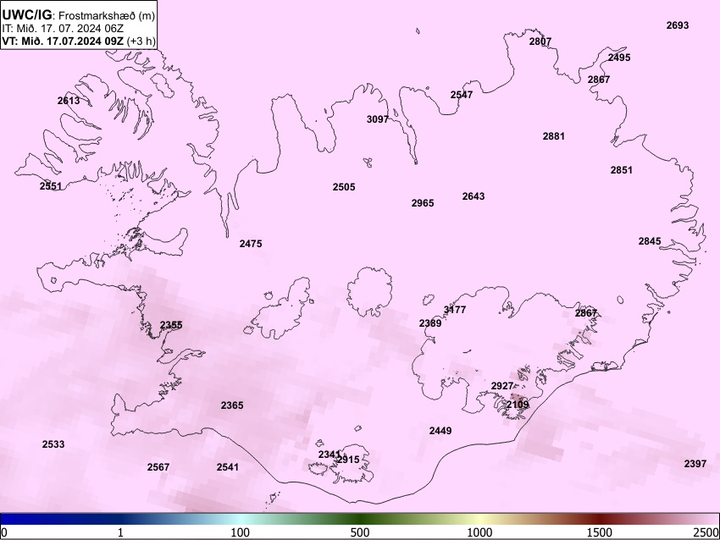Click the map value 2495
Image resolution: width=720 pixels, height=540 pixels.
pyautogui.click(x=619, y=58)
